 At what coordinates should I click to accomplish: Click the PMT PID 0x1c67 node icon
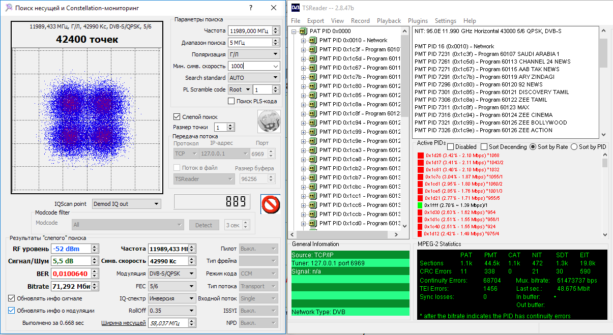click(x=313, y=68)
